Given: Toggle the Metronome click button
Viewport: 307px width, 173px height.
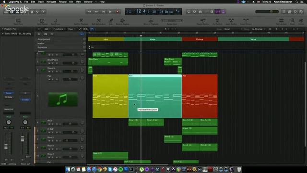Looking at the screenshot, I should [223, 12].
